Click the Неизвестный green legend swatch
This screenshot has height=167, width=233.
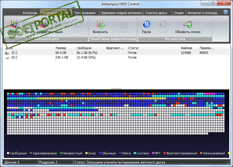click(x=61, y=153)
